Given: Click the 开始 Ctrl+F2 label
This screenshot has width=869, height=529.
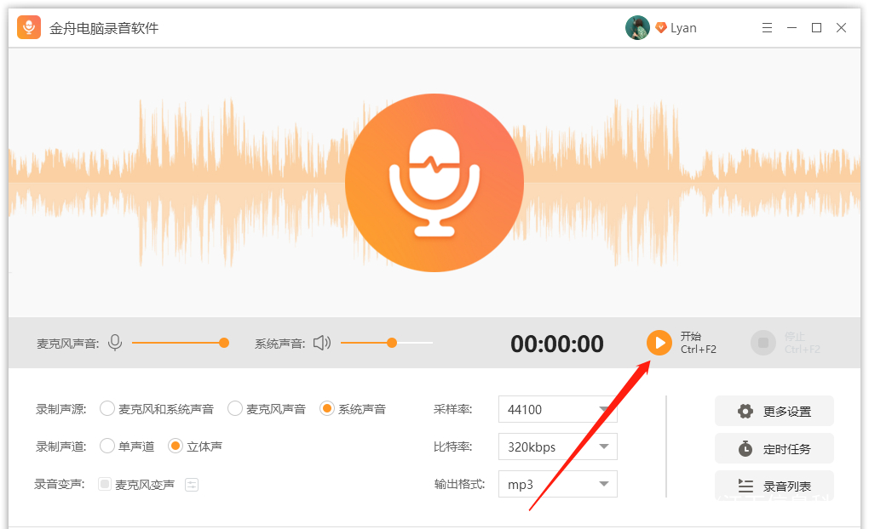Looking at the screenshot, I should click(699, 343).
